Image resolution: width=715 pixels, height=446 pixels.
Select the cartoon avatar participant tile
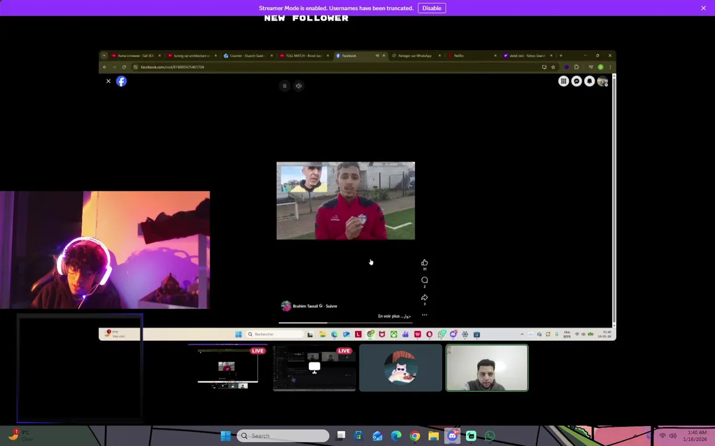(400, 367)
